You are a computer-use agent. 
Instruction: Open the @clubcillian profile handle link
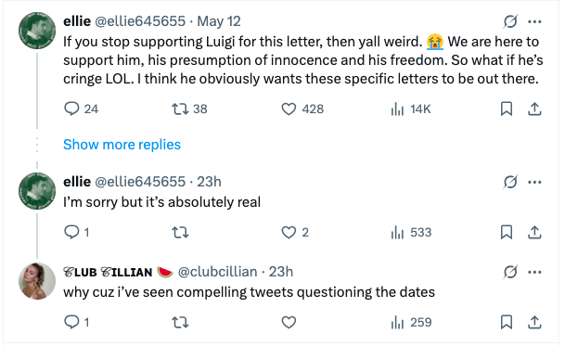(x=218, y=272)
